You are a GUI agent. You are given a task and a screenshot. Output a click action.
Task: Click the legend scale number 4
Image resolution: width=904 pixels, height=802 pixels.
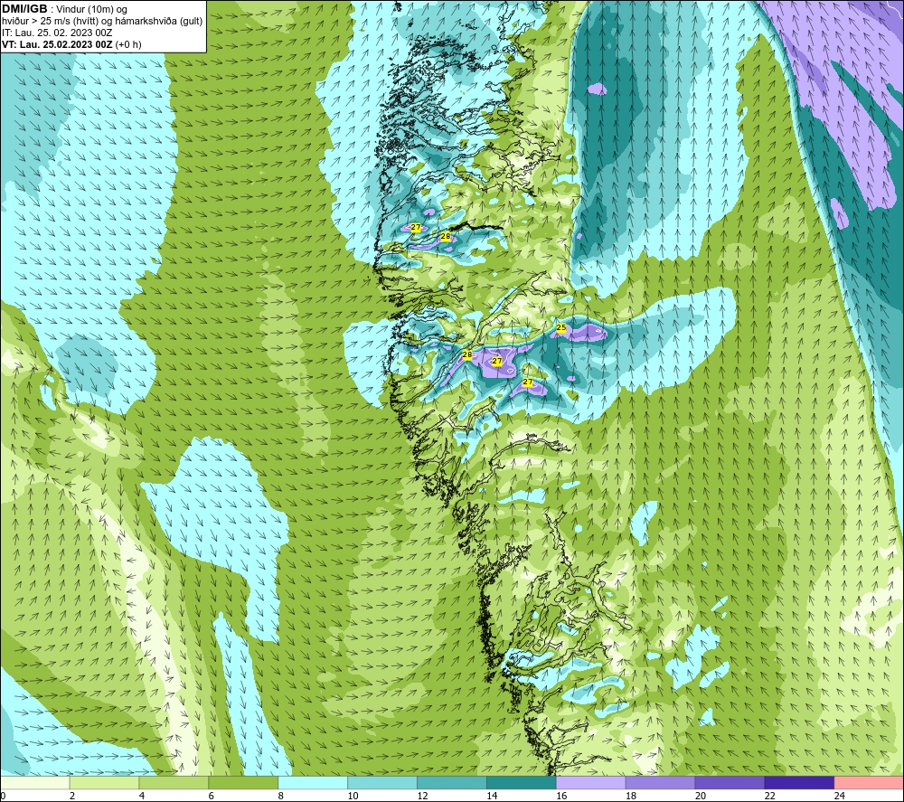pyautogui.click(x=142, y=796)
